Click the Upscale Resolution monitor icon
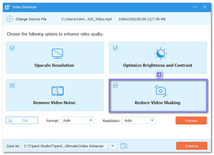The width and height of the screenshot is (214, 155). (57, 54)
